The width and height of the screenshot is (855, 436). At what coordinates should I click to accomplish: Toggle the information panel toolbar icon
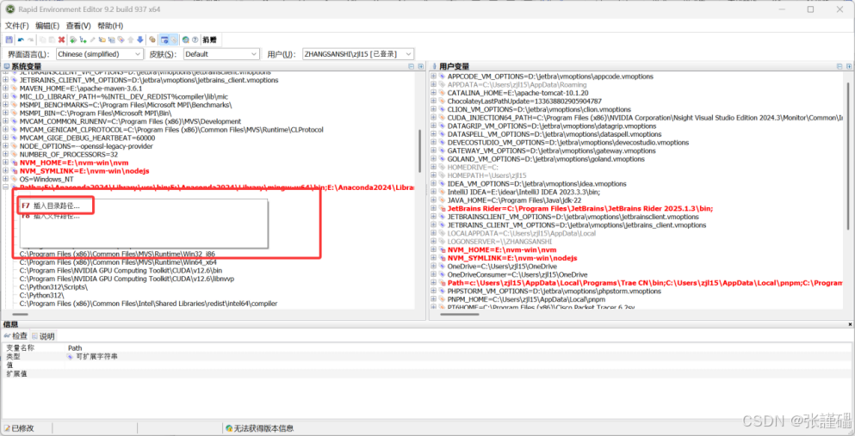pyautogui.click(x=164, y=40)
